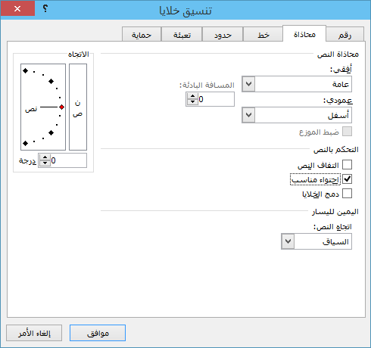371x348 pixels.
Task: Click the help question mark icon
Action: 45,9
